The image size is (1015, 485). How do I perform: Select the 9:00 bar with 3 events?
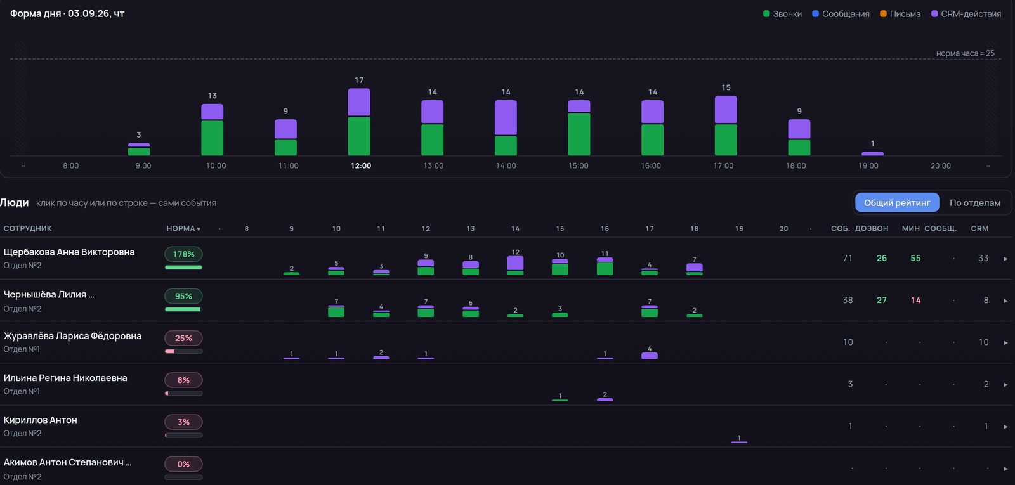click(139, 149)
